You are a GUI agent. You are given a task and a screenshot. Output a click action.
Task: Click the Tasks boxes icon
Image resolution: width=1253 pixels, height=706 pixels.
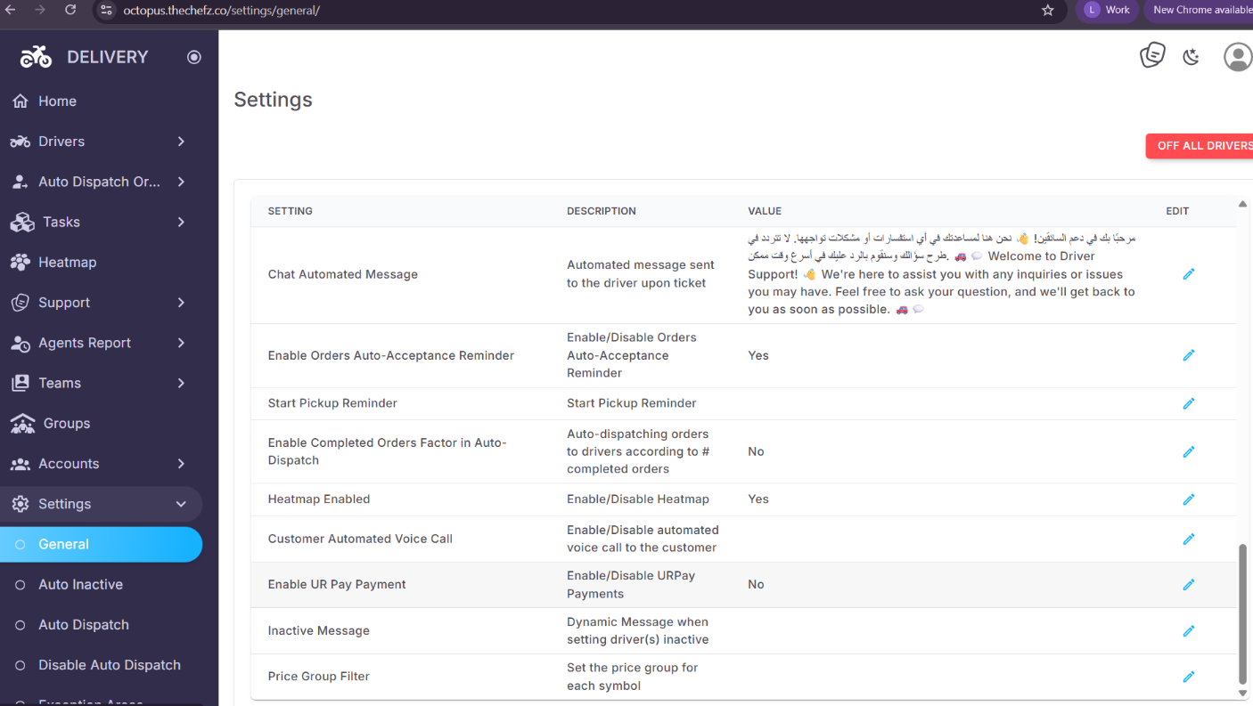22,222
